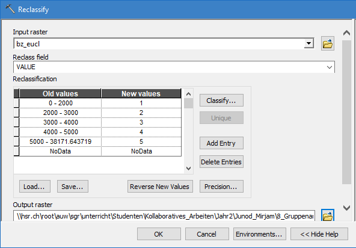The image size is (356, 248).
Task: Add Entry to the reclassification table
Action: [221, 143]
